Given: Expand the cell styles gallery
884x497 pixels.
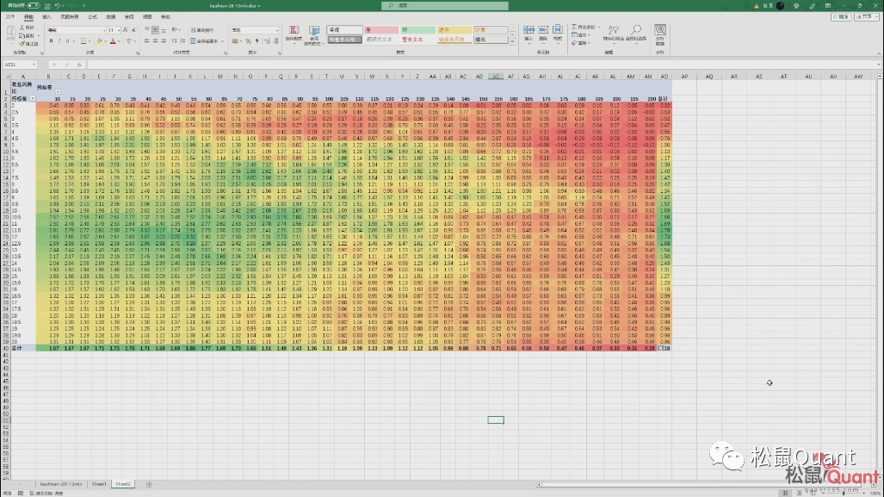Looking at the screenshot, I should tap(512, 41).
